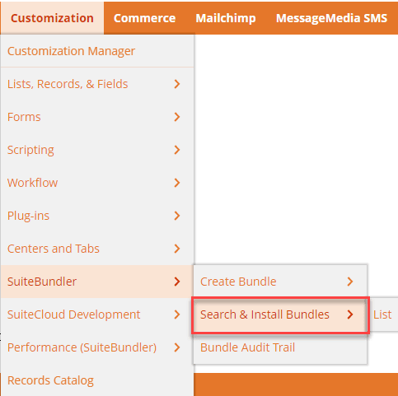This screenshot has width=398, height=396.
Task: Choose the Forms menu entry
Action: pos(97,117)
